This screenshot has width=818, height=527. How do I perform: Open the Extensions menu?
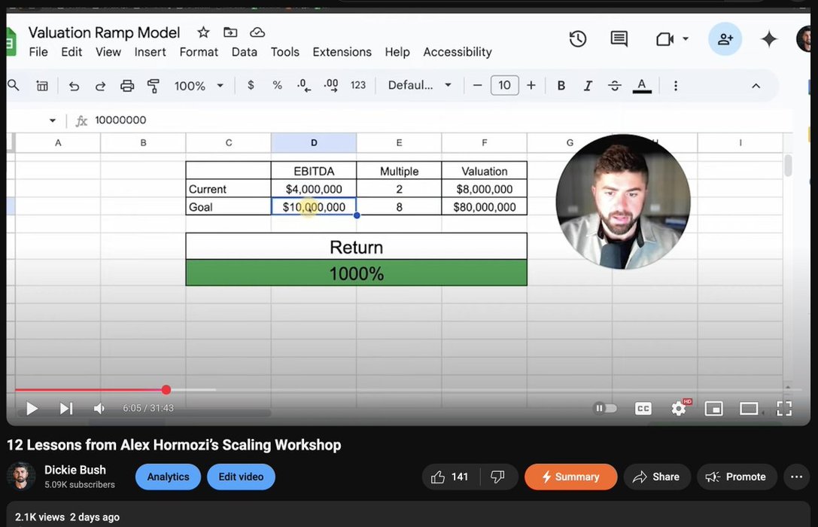click(342, 52)
